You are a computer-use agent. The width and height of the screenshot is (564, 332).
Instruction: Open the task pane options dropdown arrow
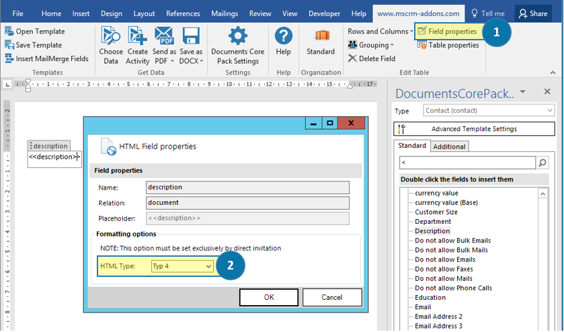click(x=523, y=91)
